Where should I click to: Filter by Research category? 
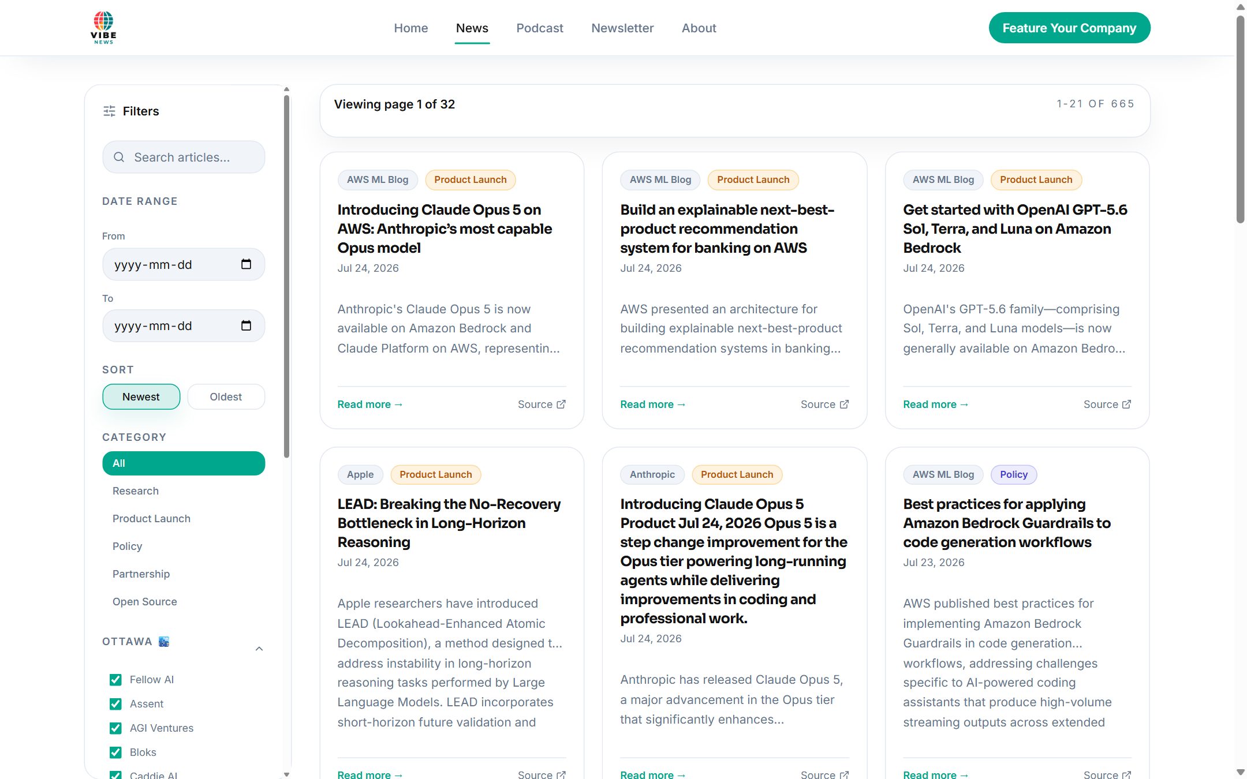(x=184, y=491)
